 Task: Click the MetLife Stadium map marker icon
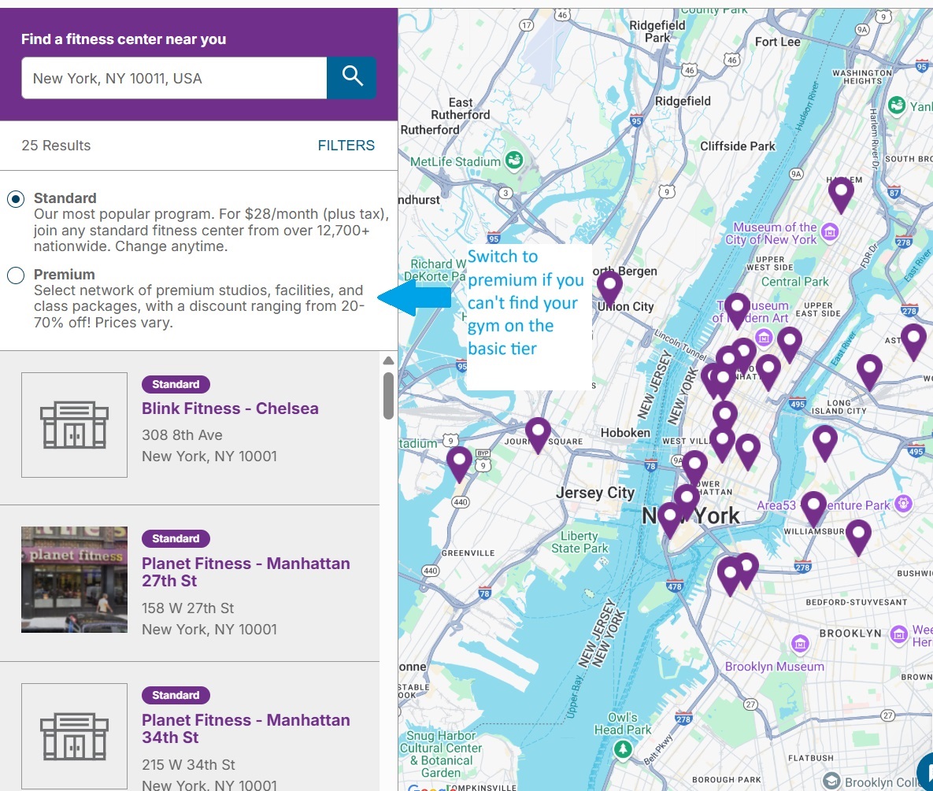pyautogui.click(x=514, y=160)
